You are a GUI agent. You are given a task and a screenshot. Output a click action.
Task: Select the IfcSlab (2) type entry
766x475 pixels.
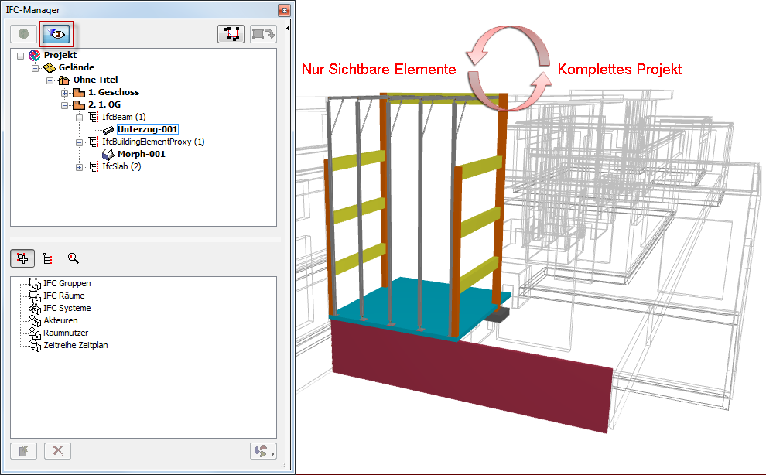[121, 166]
